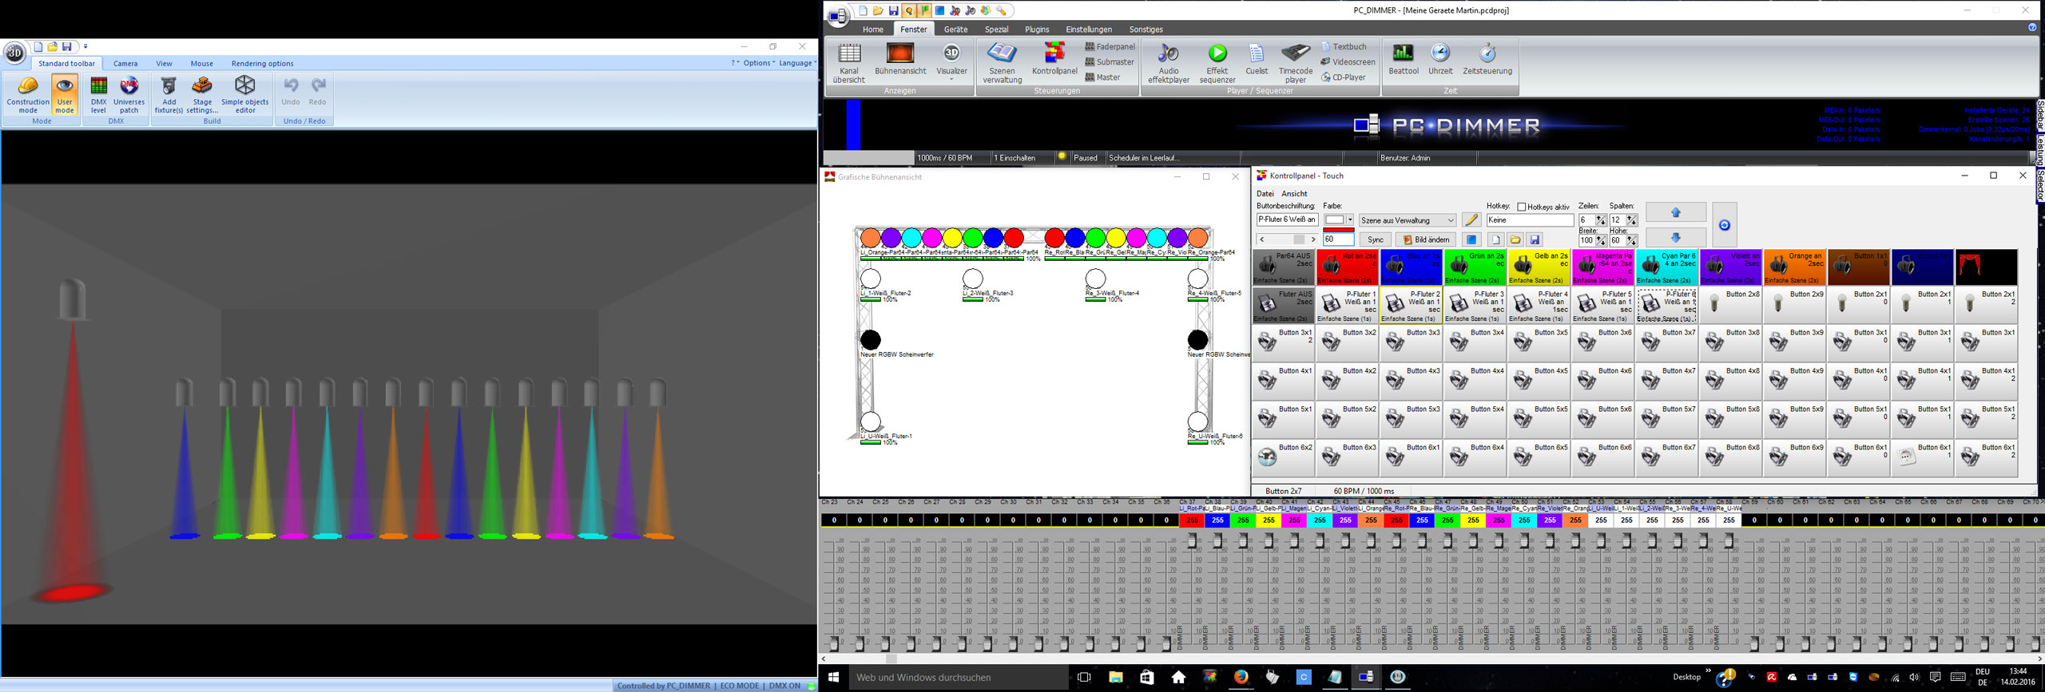Open the Kanalübersicht window

[x=848, y=63]
